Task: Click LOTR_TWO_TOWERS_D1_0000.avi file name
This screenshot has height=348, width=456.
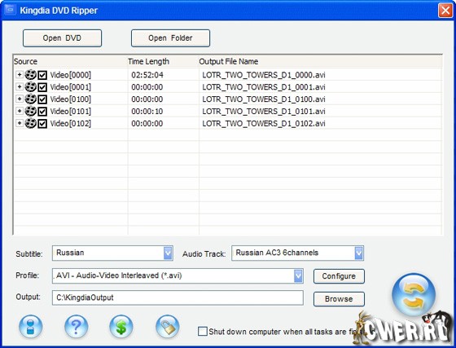Action: click(264, 75)
